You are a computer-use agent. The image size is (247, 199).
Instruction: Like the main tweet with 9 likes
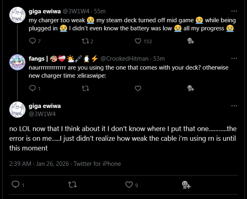[129, 185]
